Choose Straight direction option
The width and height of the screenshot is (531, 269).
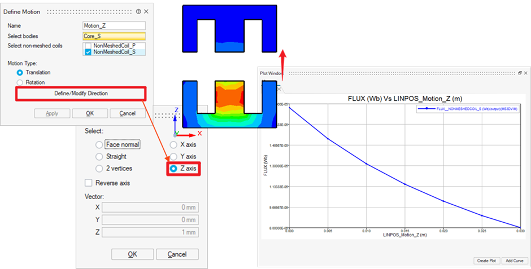pos(99,157)
